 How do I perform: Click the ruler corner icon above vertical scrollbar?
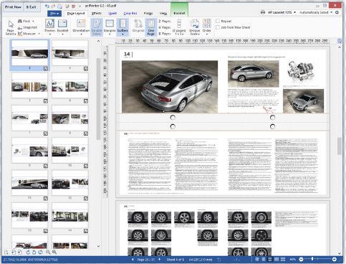point(340,41)
